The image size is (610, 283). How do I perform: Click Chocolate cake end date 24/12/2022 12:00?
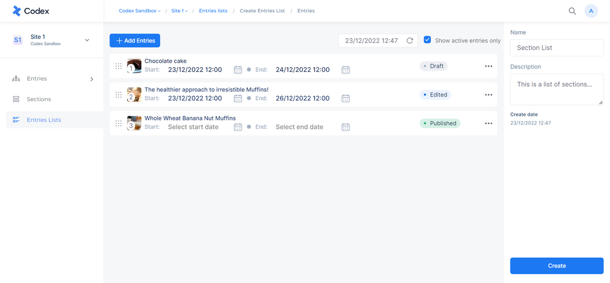(303, 70)
